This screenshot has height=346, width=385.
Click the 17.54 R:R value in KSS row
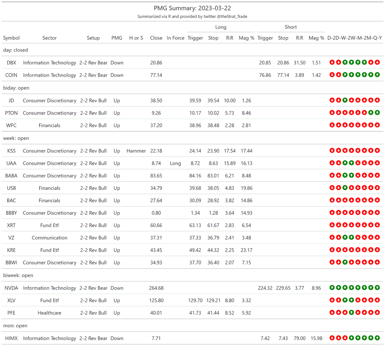pyautogui.click(x=230, y=151)
